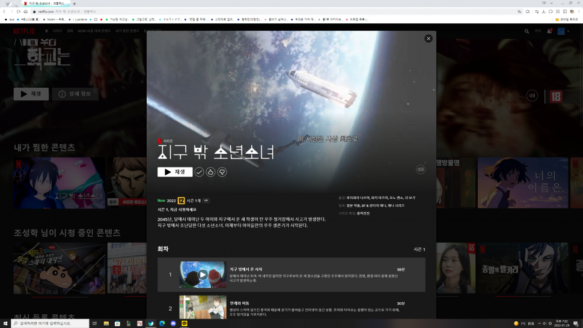Image resolution: width=583 pixels, height=328 pixels.
Task: Play 지구 밖 소년소녀 from the popup
Action: click(x=175, y=172)
